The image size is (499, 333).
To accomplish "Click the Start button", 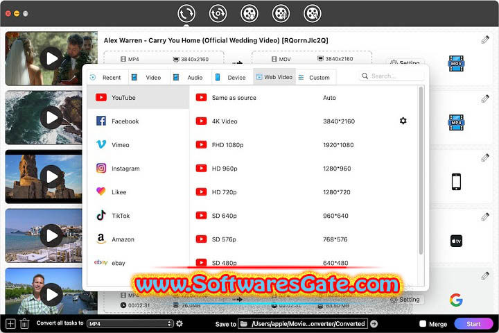I will [473, 324].
